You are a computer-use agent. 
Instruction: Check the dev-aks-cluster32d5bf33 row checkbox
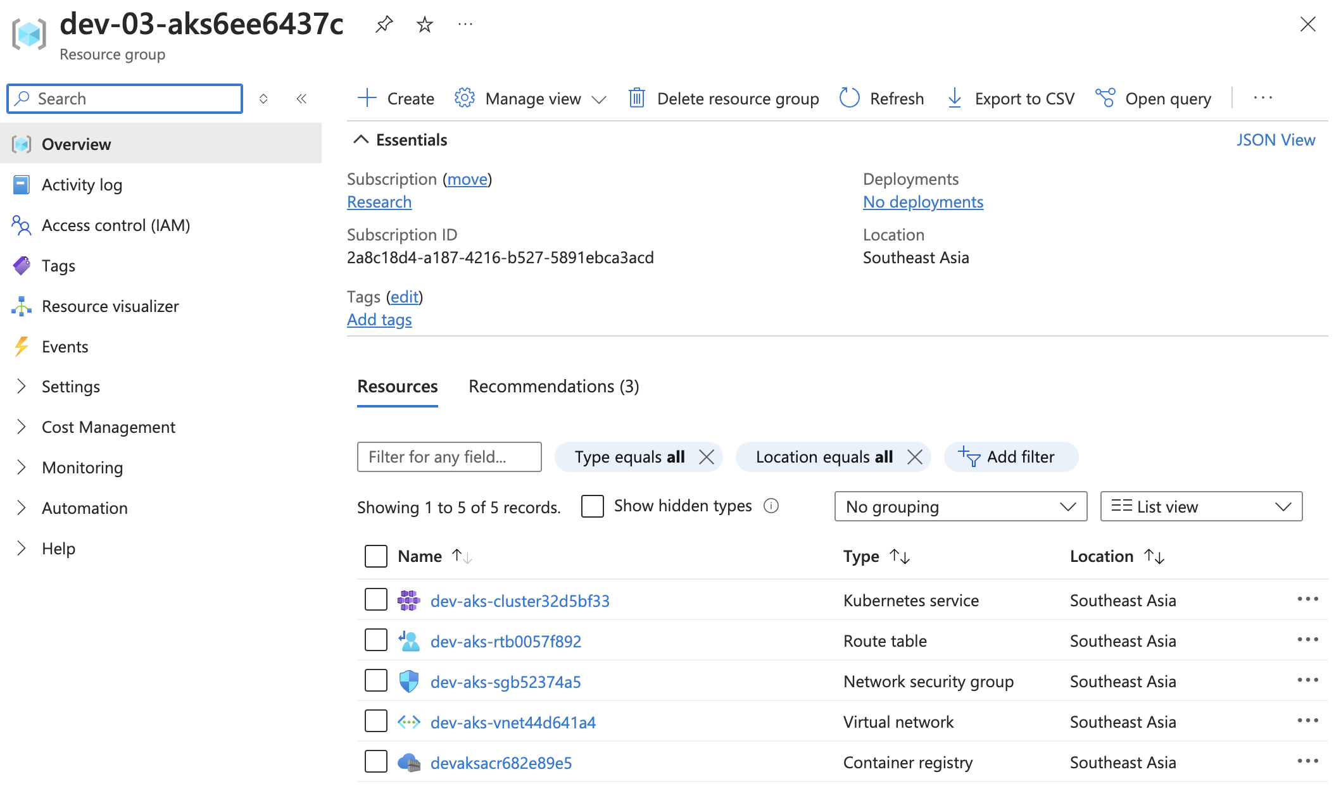375,600
